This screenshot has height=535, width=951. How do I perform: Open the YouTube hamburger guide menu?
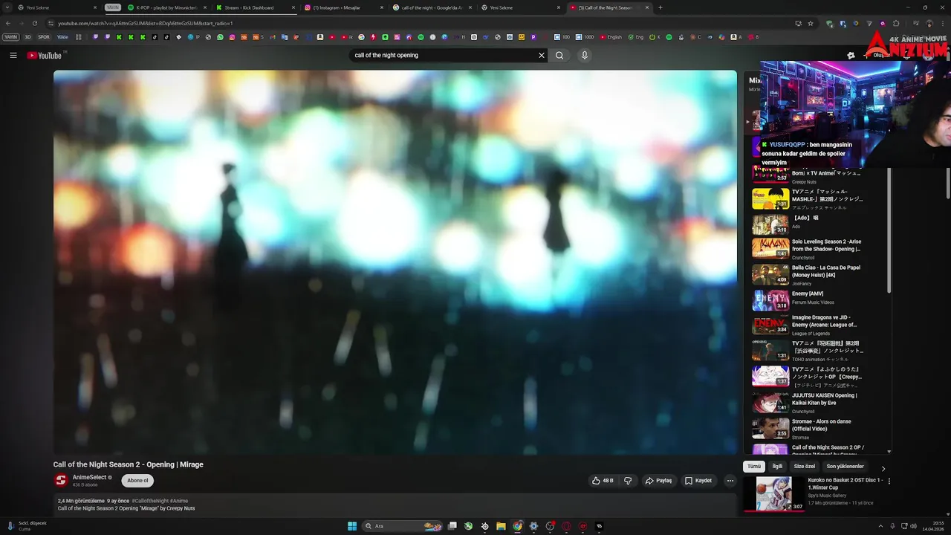tap(13, 55)
